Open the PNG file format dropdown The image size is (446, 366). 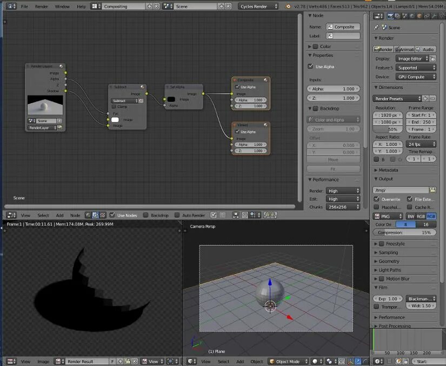(x=388, y=216)
